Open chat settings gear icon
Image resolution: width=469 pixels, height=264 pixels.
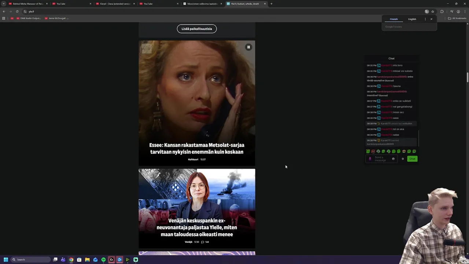403,159
